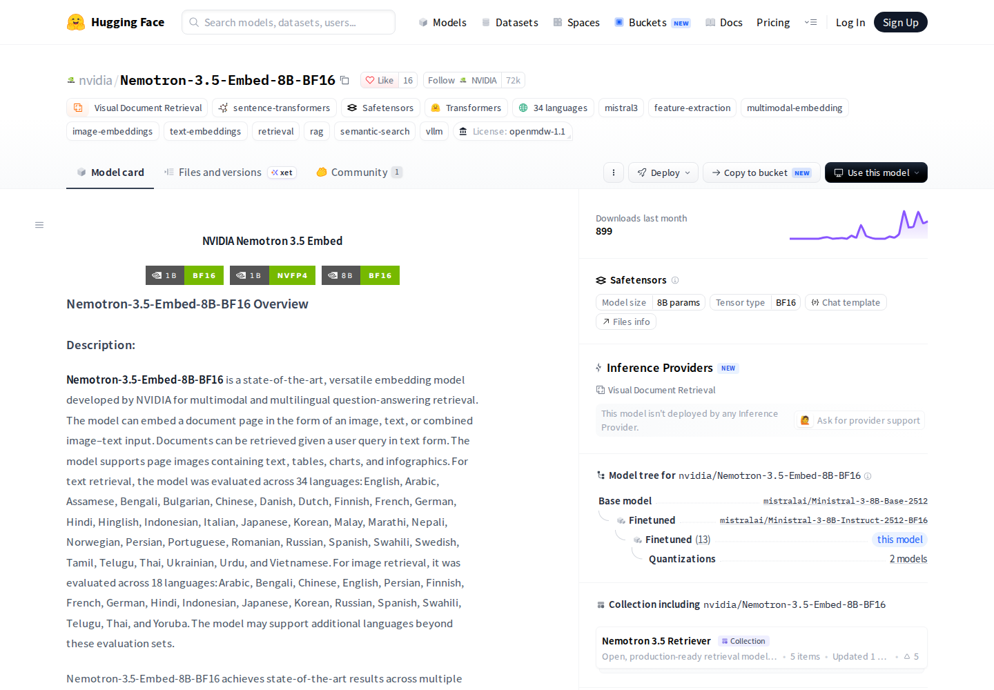Click the 1B NVFP4 badge
The height and width of the screenshot is (690, 994).
[273, 275]
